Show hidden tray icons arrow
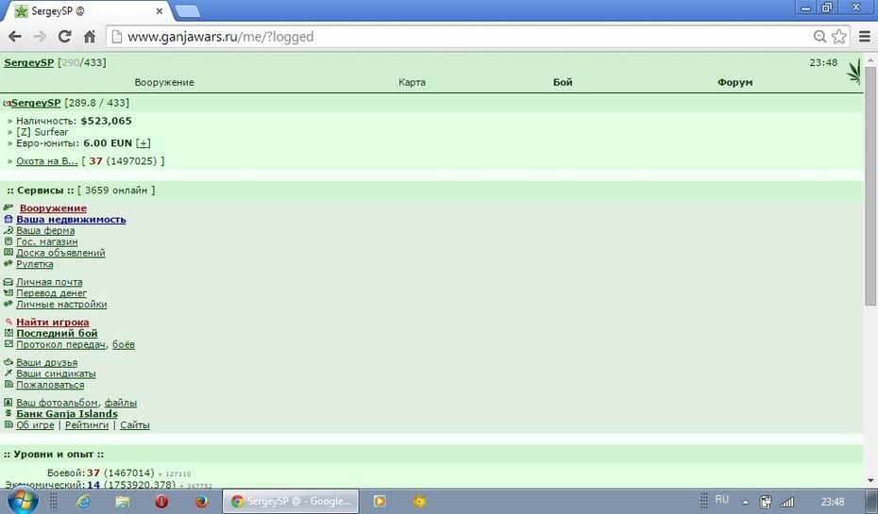The width and height of the screenshot is (878, 514). [745, 503]
